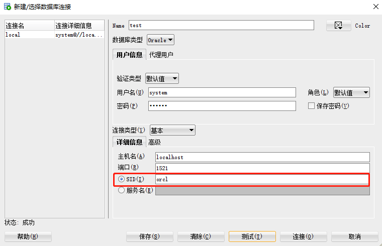
Task: Click the Color label text
Action: 362,26
